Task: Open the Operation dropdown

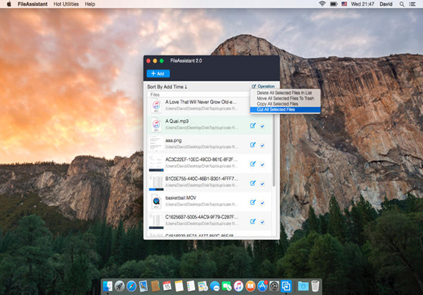Action: click(263, 86)
